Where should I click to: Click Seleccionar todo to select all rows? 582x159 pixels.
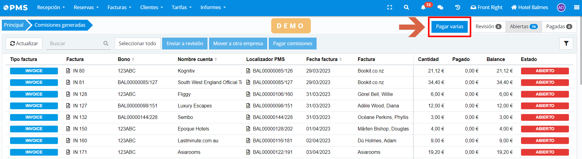(x=137, y=43)
